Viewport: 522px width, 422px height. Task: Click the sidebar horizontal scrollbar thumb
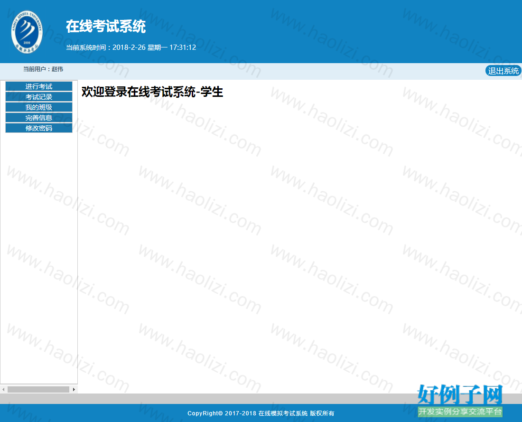pyautogui.click(x=38, y=389)
